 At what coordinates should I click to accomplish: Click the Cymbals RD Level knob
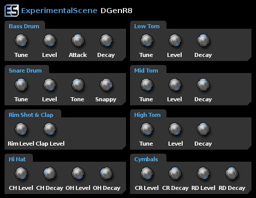tap(203, 173)
